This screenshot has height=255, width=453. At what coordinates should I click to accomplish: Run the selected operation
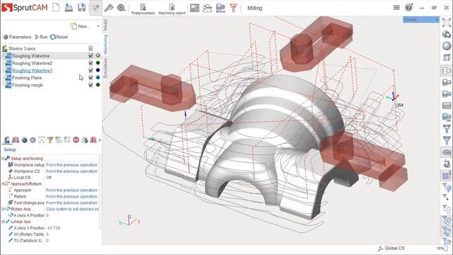click(41, 37)
